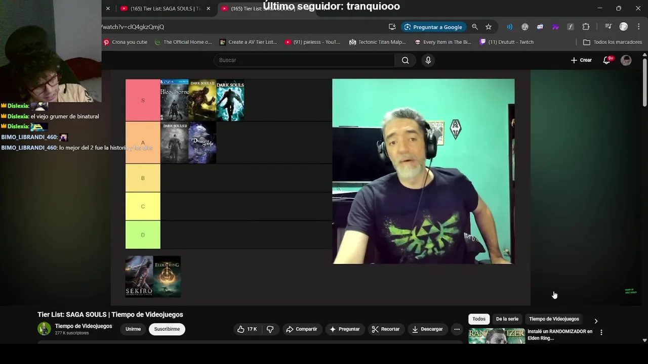Dislike the video with thumbs down
The height and width of the screenshot is (364, 648).
point(270,329)
